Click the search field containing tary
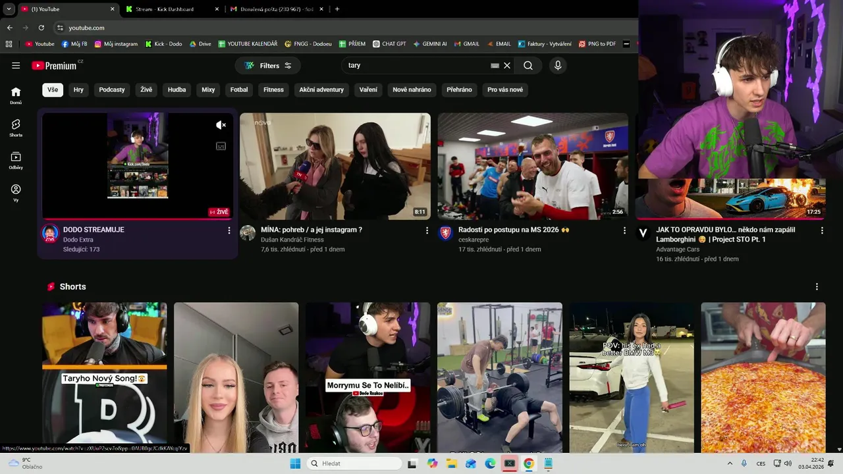The width and height of the screenshot is (843, 474). [x=418, y=65]
